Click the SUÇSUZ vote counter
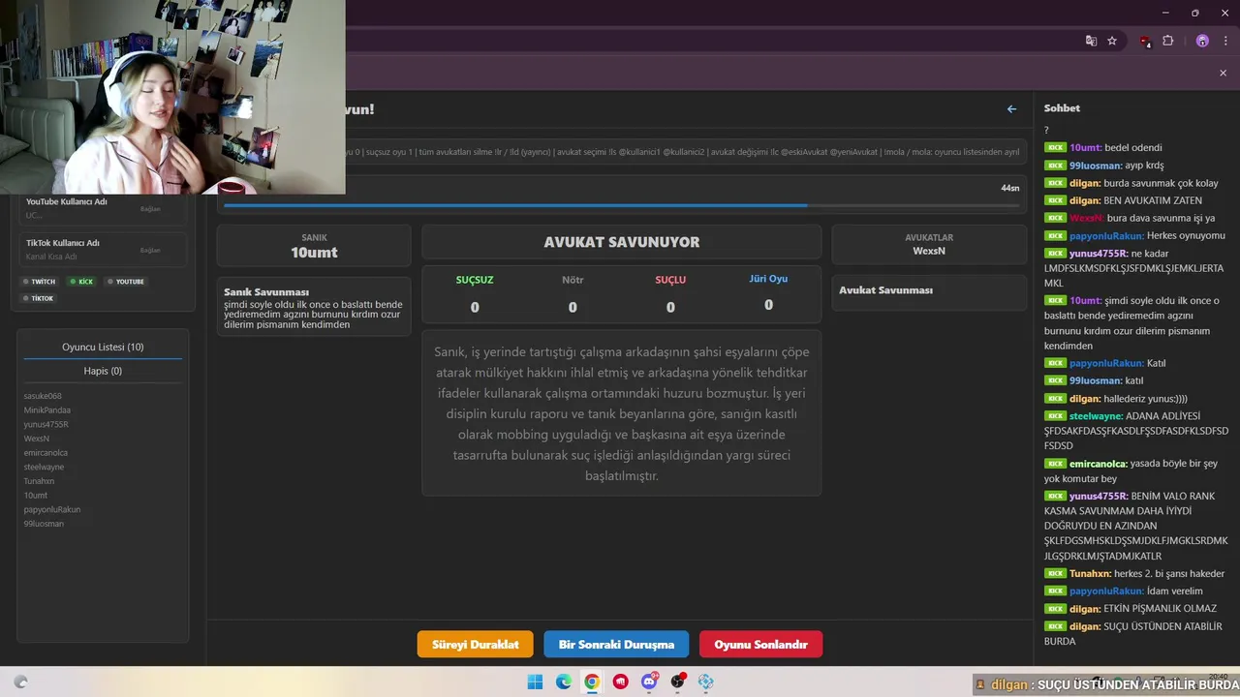This screenshot has height=697, width=1240. click(475, 294)
